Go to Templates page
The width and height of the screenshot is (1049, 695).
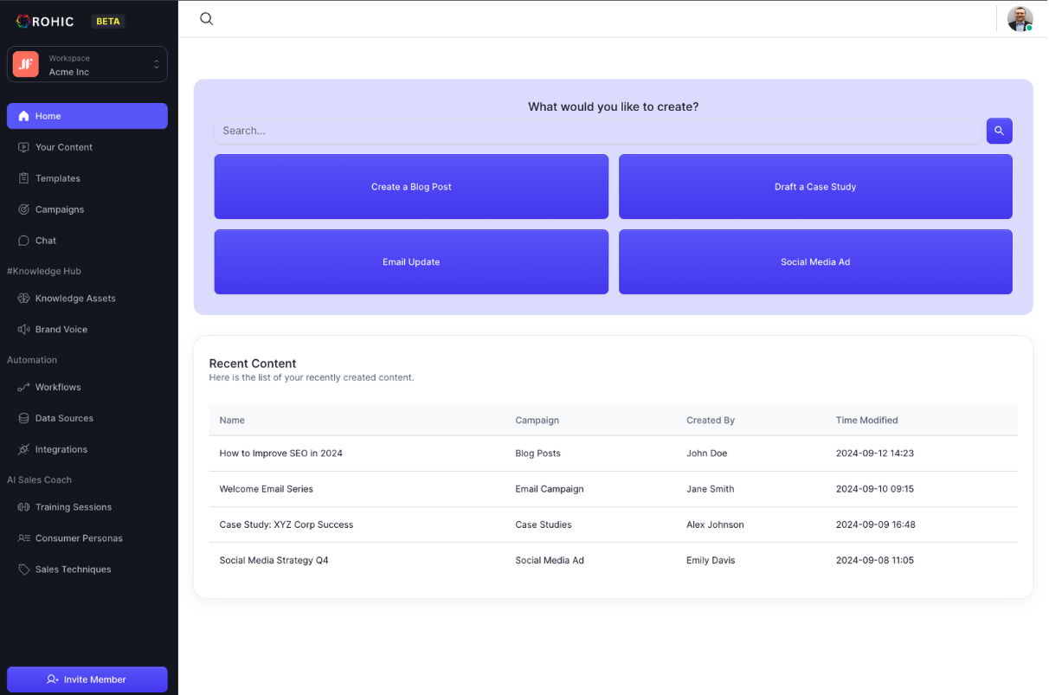click(x=87, y=178)
